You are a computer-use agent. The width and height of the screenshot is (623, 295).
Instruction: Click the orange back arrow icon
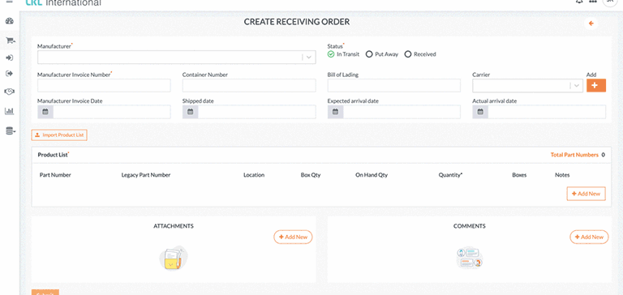(x=591, y=24)
